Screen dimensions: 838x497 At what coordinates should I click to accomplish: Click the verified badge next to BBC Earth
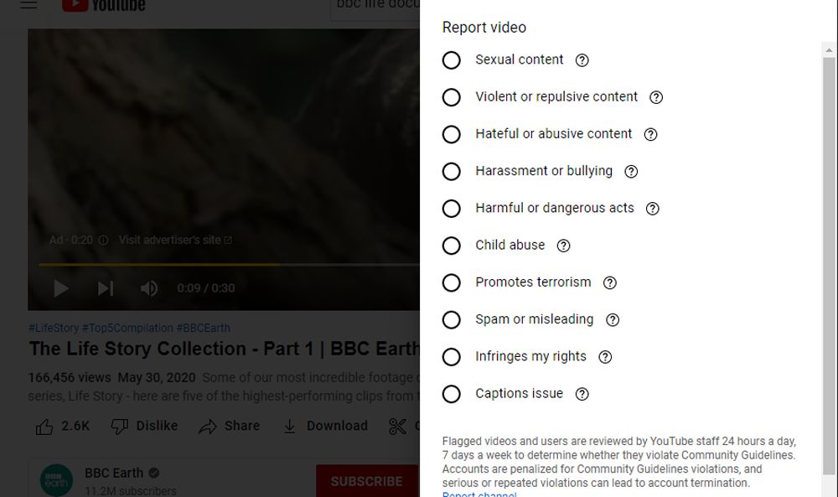[154, 473]
